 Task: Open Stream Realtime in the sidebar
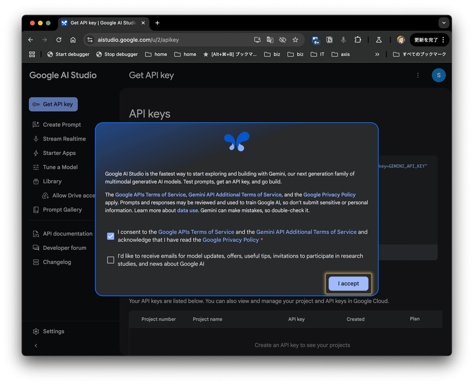59,139
